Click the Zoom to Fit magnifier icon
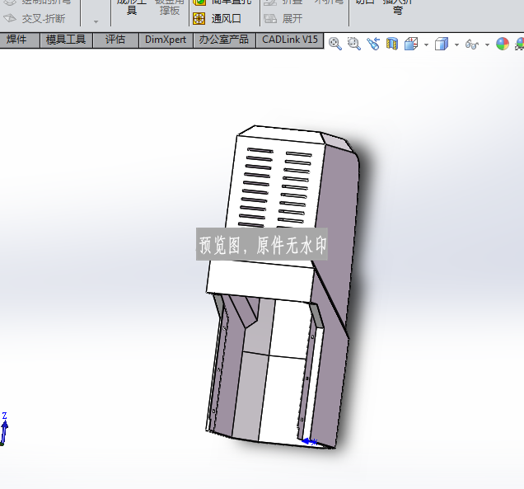The width and height of the screenshot is (524, 489). (335, 44)
